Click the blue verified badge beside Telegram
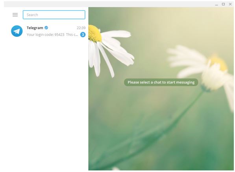 click(x=46, y=27)
